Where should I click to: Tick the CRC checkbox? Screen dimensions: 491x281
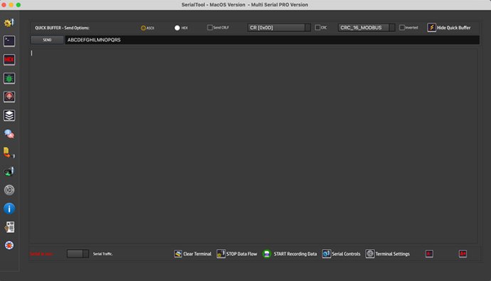[317, 28]
